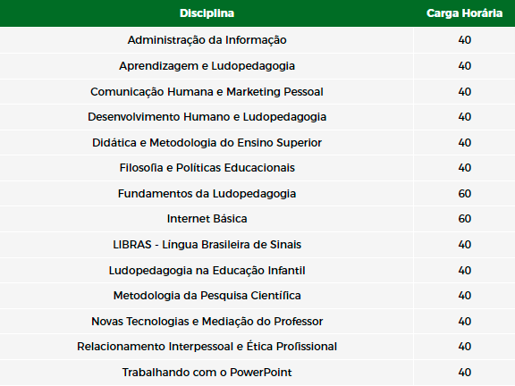Click Relacionamento Interpessoal e Ética Profissional

coord(207,347)
